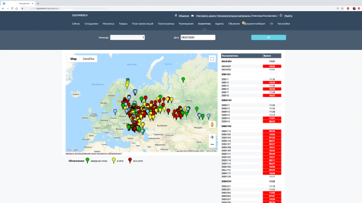The width and height of the screenshot is (362, 203).
Task: Click the yellow legend pin icon
Action: (x=114, y=160)
